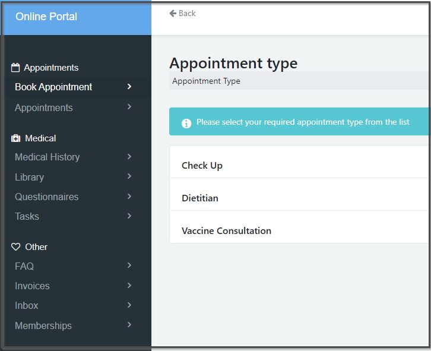Click the Appointment Type breadcrumb label
The height and width of the screenshot is (351, 431).
point(206,81)
